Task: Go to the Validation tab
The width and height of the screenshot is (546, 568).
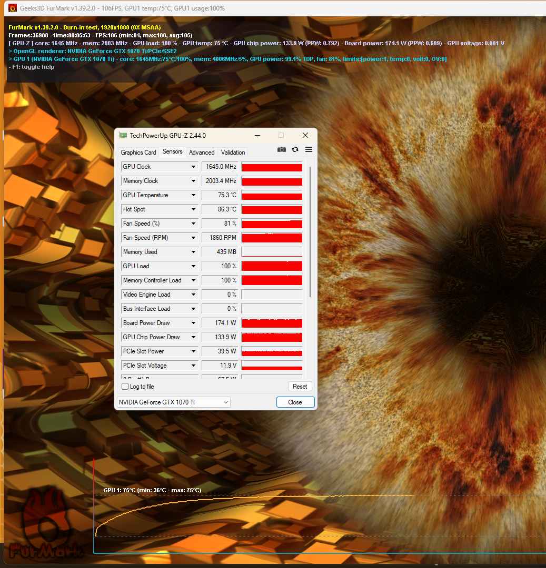Action: 233,153
